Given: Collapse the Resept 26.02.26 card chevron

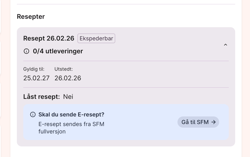Looking at the screenshot, I should (225, 45).
